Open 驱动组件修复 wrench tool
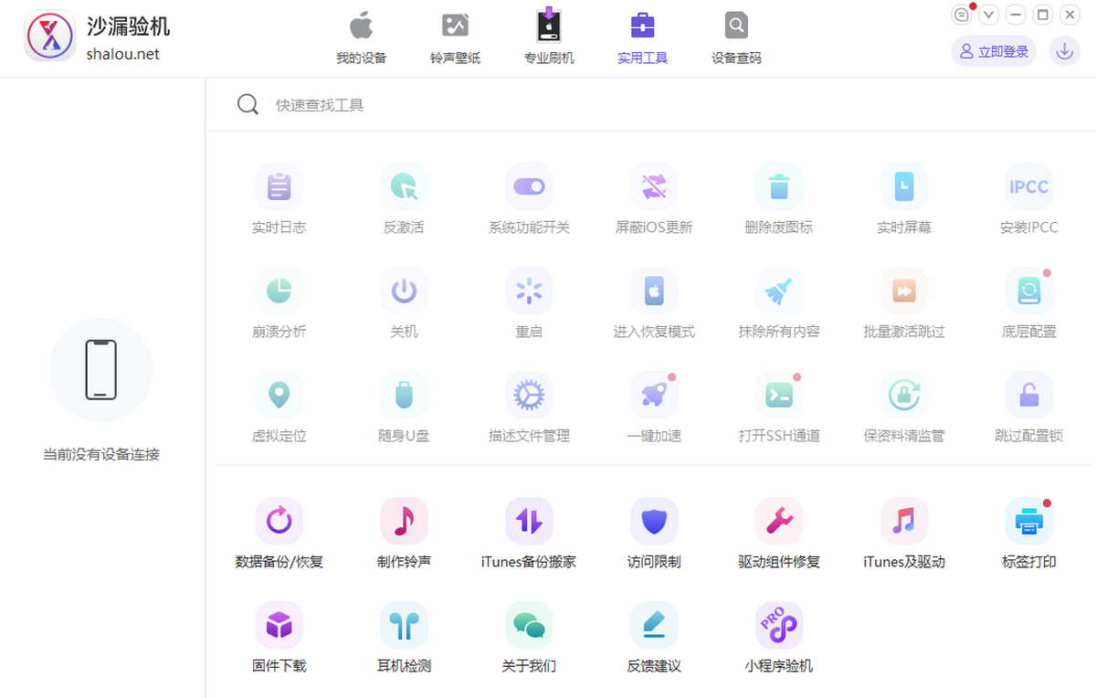 tap(779, 522)
